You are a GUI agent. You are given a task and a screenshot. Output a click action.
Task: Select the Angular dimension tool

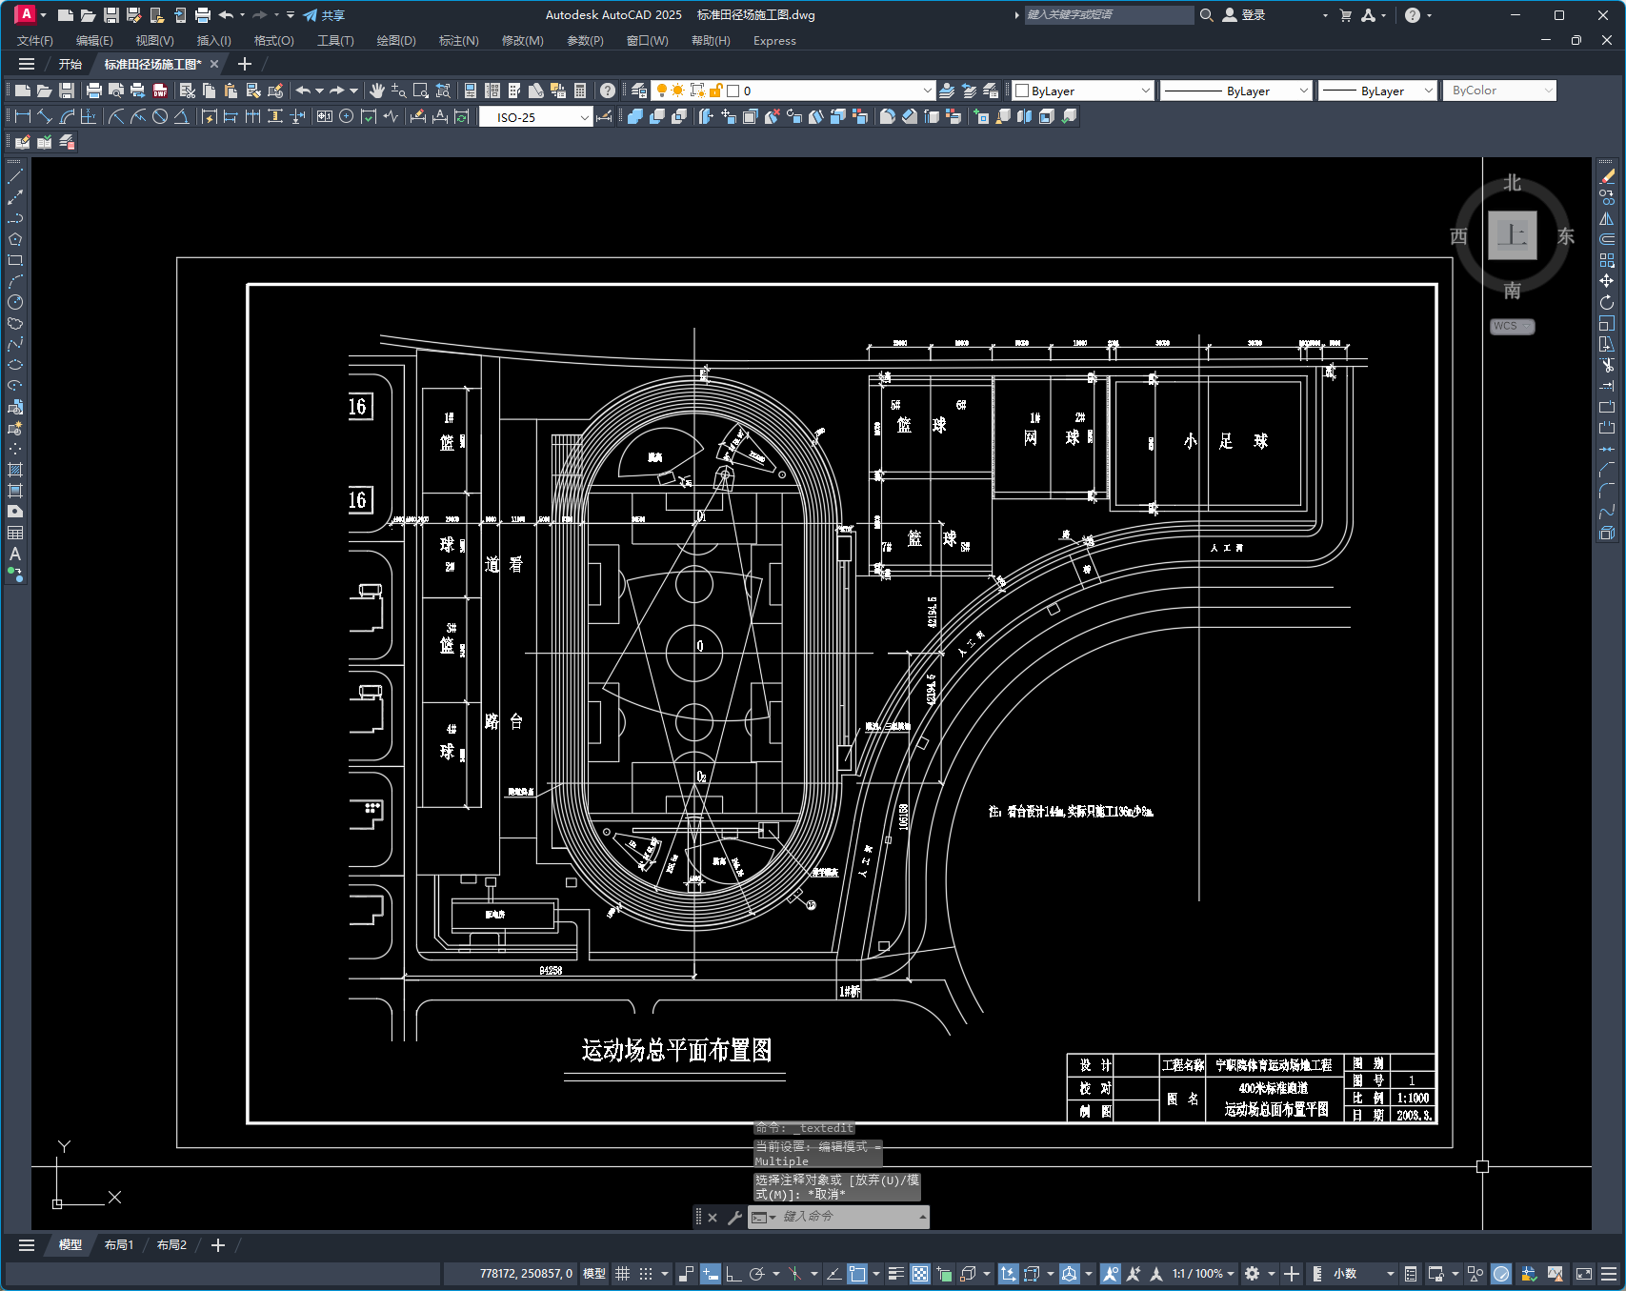tap(181, 116)
